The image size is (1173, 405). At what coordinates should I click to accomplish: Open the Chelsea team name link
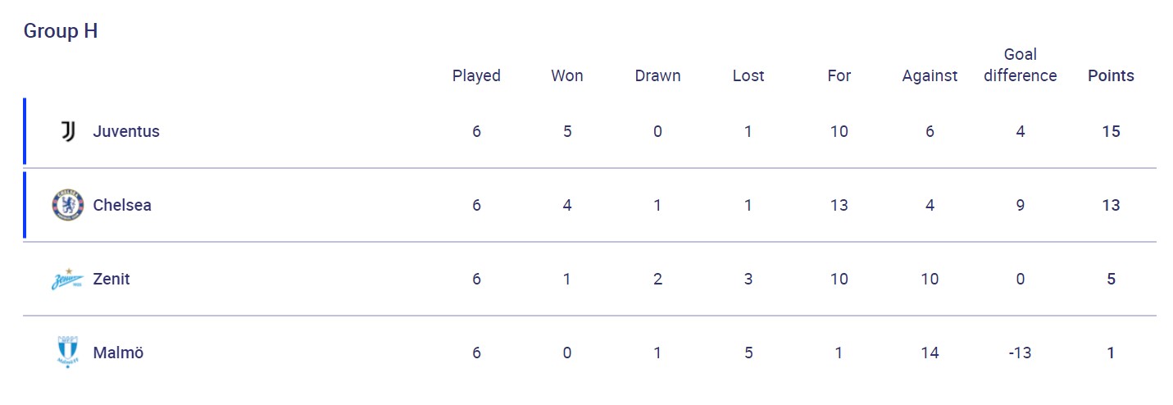pos(122,205)
